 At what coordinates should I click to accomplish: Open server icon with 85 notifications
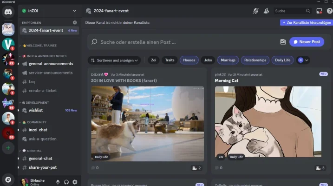click(x=8, y=104)
